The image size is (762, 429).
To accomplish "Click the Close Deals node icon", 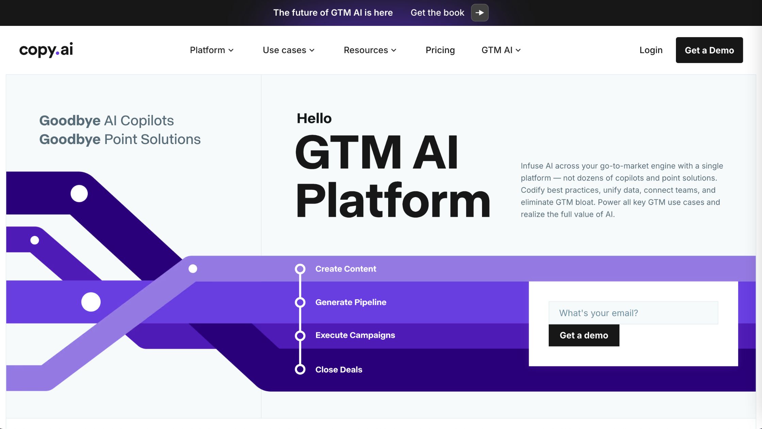I will point(300,369).
